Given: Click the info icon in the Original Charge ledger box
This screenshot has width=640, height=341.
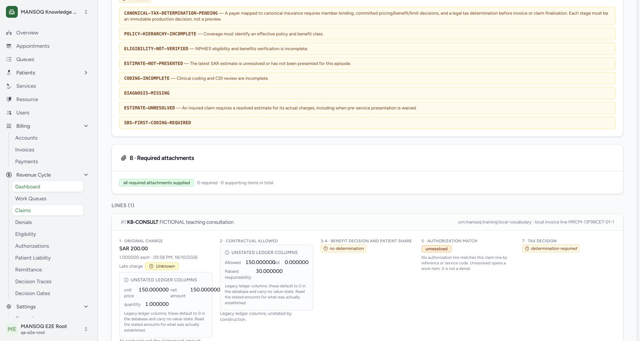Looking at the screenshot, I should click(126, 280).
